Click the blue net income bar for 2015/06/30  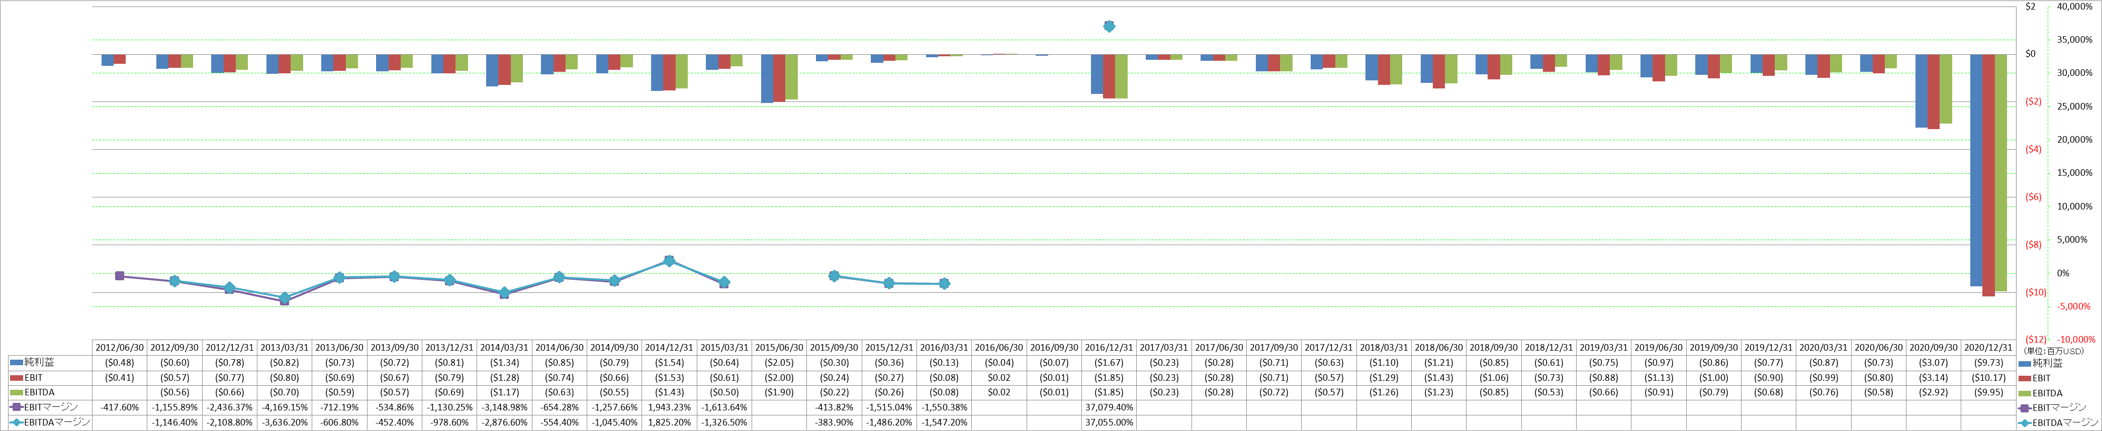coord(767,79)
